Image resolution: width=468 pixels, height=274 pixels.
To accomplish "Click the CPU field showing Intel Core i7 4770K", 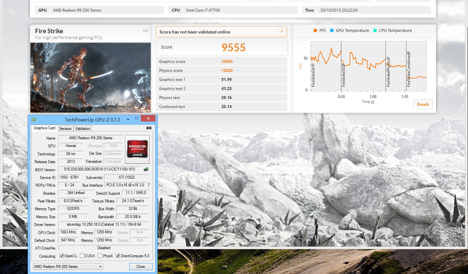I will coord(240,10).
